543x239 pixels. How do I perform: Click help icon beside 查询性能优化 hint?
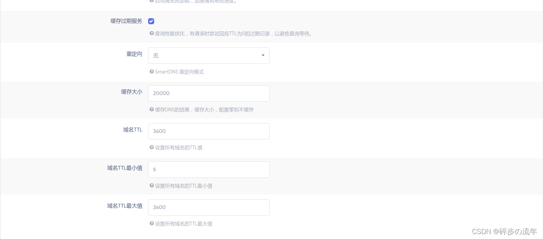pos(152,33)
